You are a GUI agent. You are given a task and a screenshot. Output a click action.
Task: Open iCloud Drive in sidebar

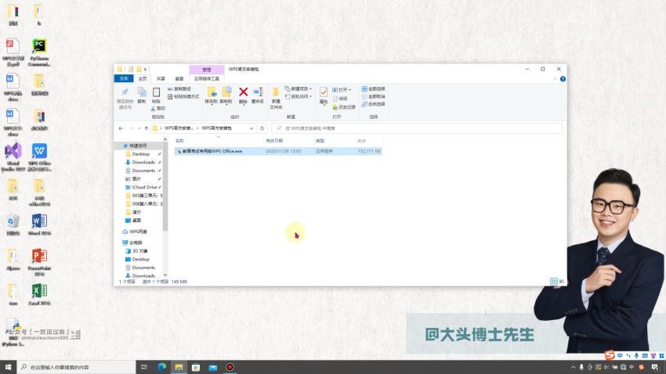point(144,187)
